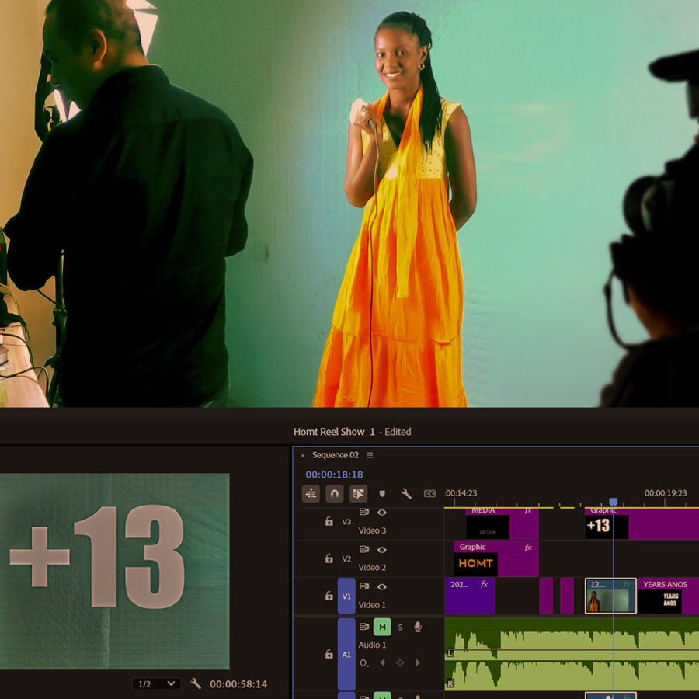This screenshot has height=699, width=699.
Task: Hide Video 2 track output
Action: click(381, 550)
